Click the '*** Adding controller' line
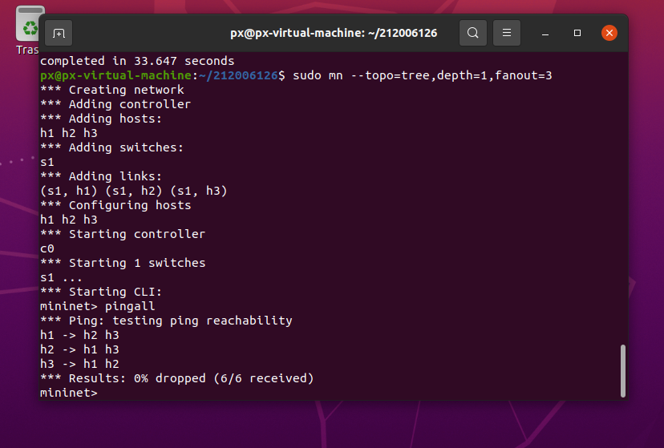This screenshot has height=448, width=664. [115, 104]
